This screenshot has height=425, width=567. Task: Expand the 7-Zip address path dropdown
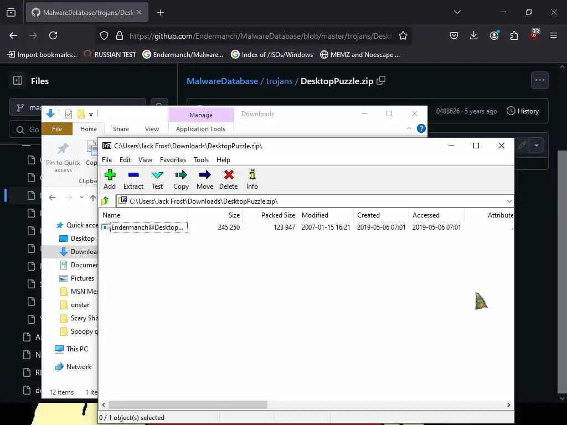pos(509,201)
